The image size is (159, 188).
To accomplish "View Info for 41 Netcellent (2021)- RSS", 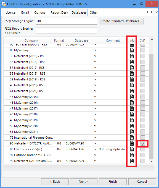I will click(x=132, y=91).
